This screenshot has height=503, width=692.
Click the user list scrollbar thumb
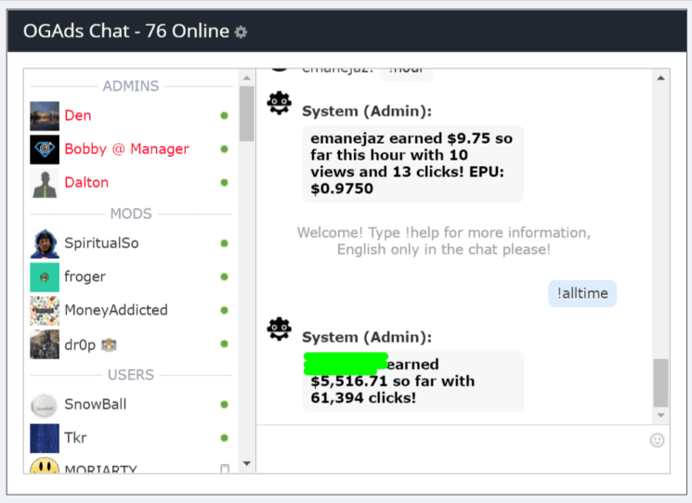click(247, 114)
